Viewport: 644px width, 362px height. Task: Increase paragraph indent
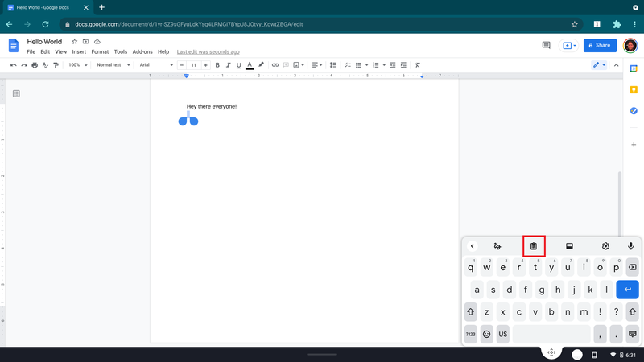point(403,65)
